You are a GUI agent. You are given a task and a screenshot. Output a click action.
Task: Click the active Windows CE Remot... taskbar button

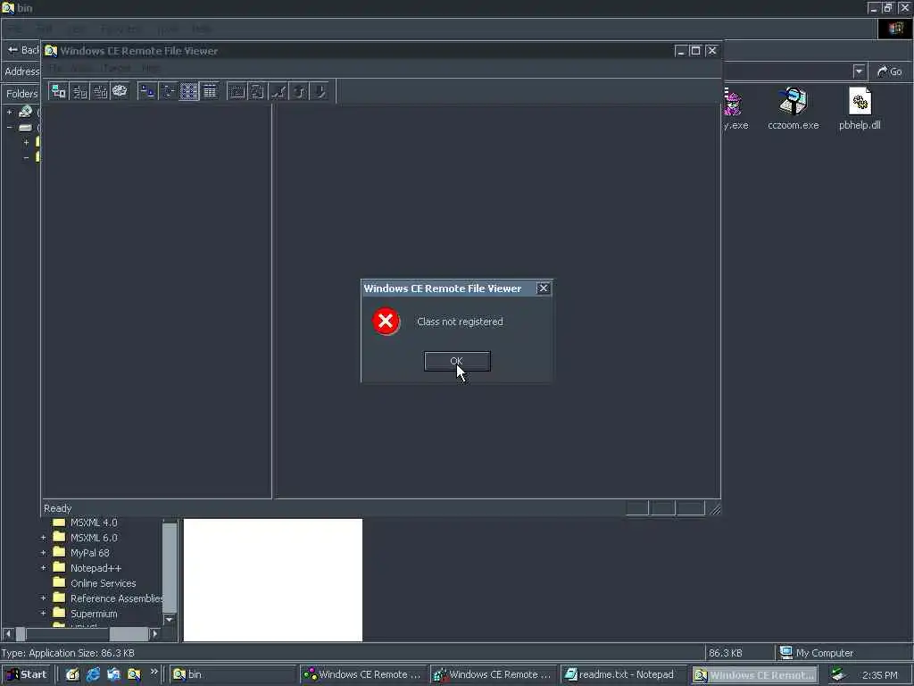pyautogui.click(x=755, y=675)
